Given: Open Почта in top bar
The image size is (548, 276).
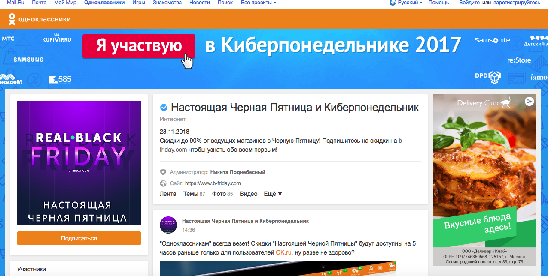Looking at the screenshot, I should coord(40,3).
